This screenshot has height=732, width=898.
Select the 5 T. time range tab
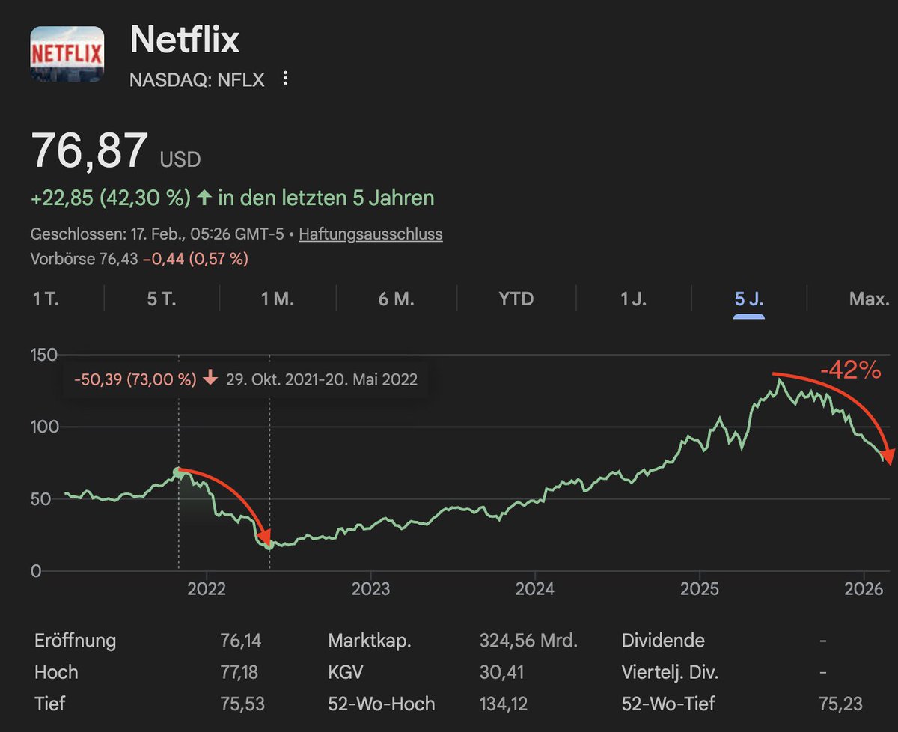pos(162,299)
